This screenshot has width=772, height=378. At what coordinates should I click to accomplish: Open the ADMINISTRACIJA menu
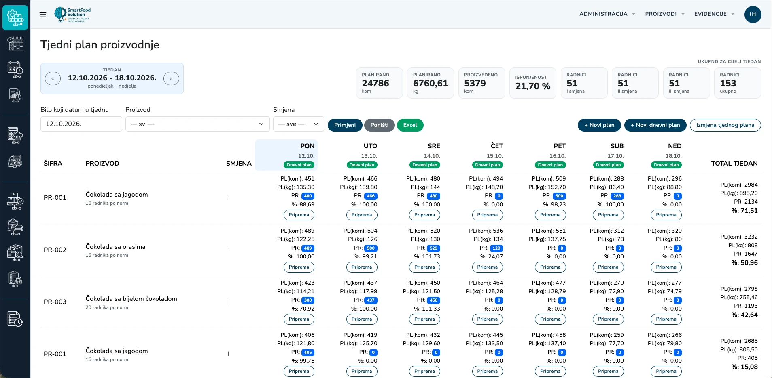[607, 14]
